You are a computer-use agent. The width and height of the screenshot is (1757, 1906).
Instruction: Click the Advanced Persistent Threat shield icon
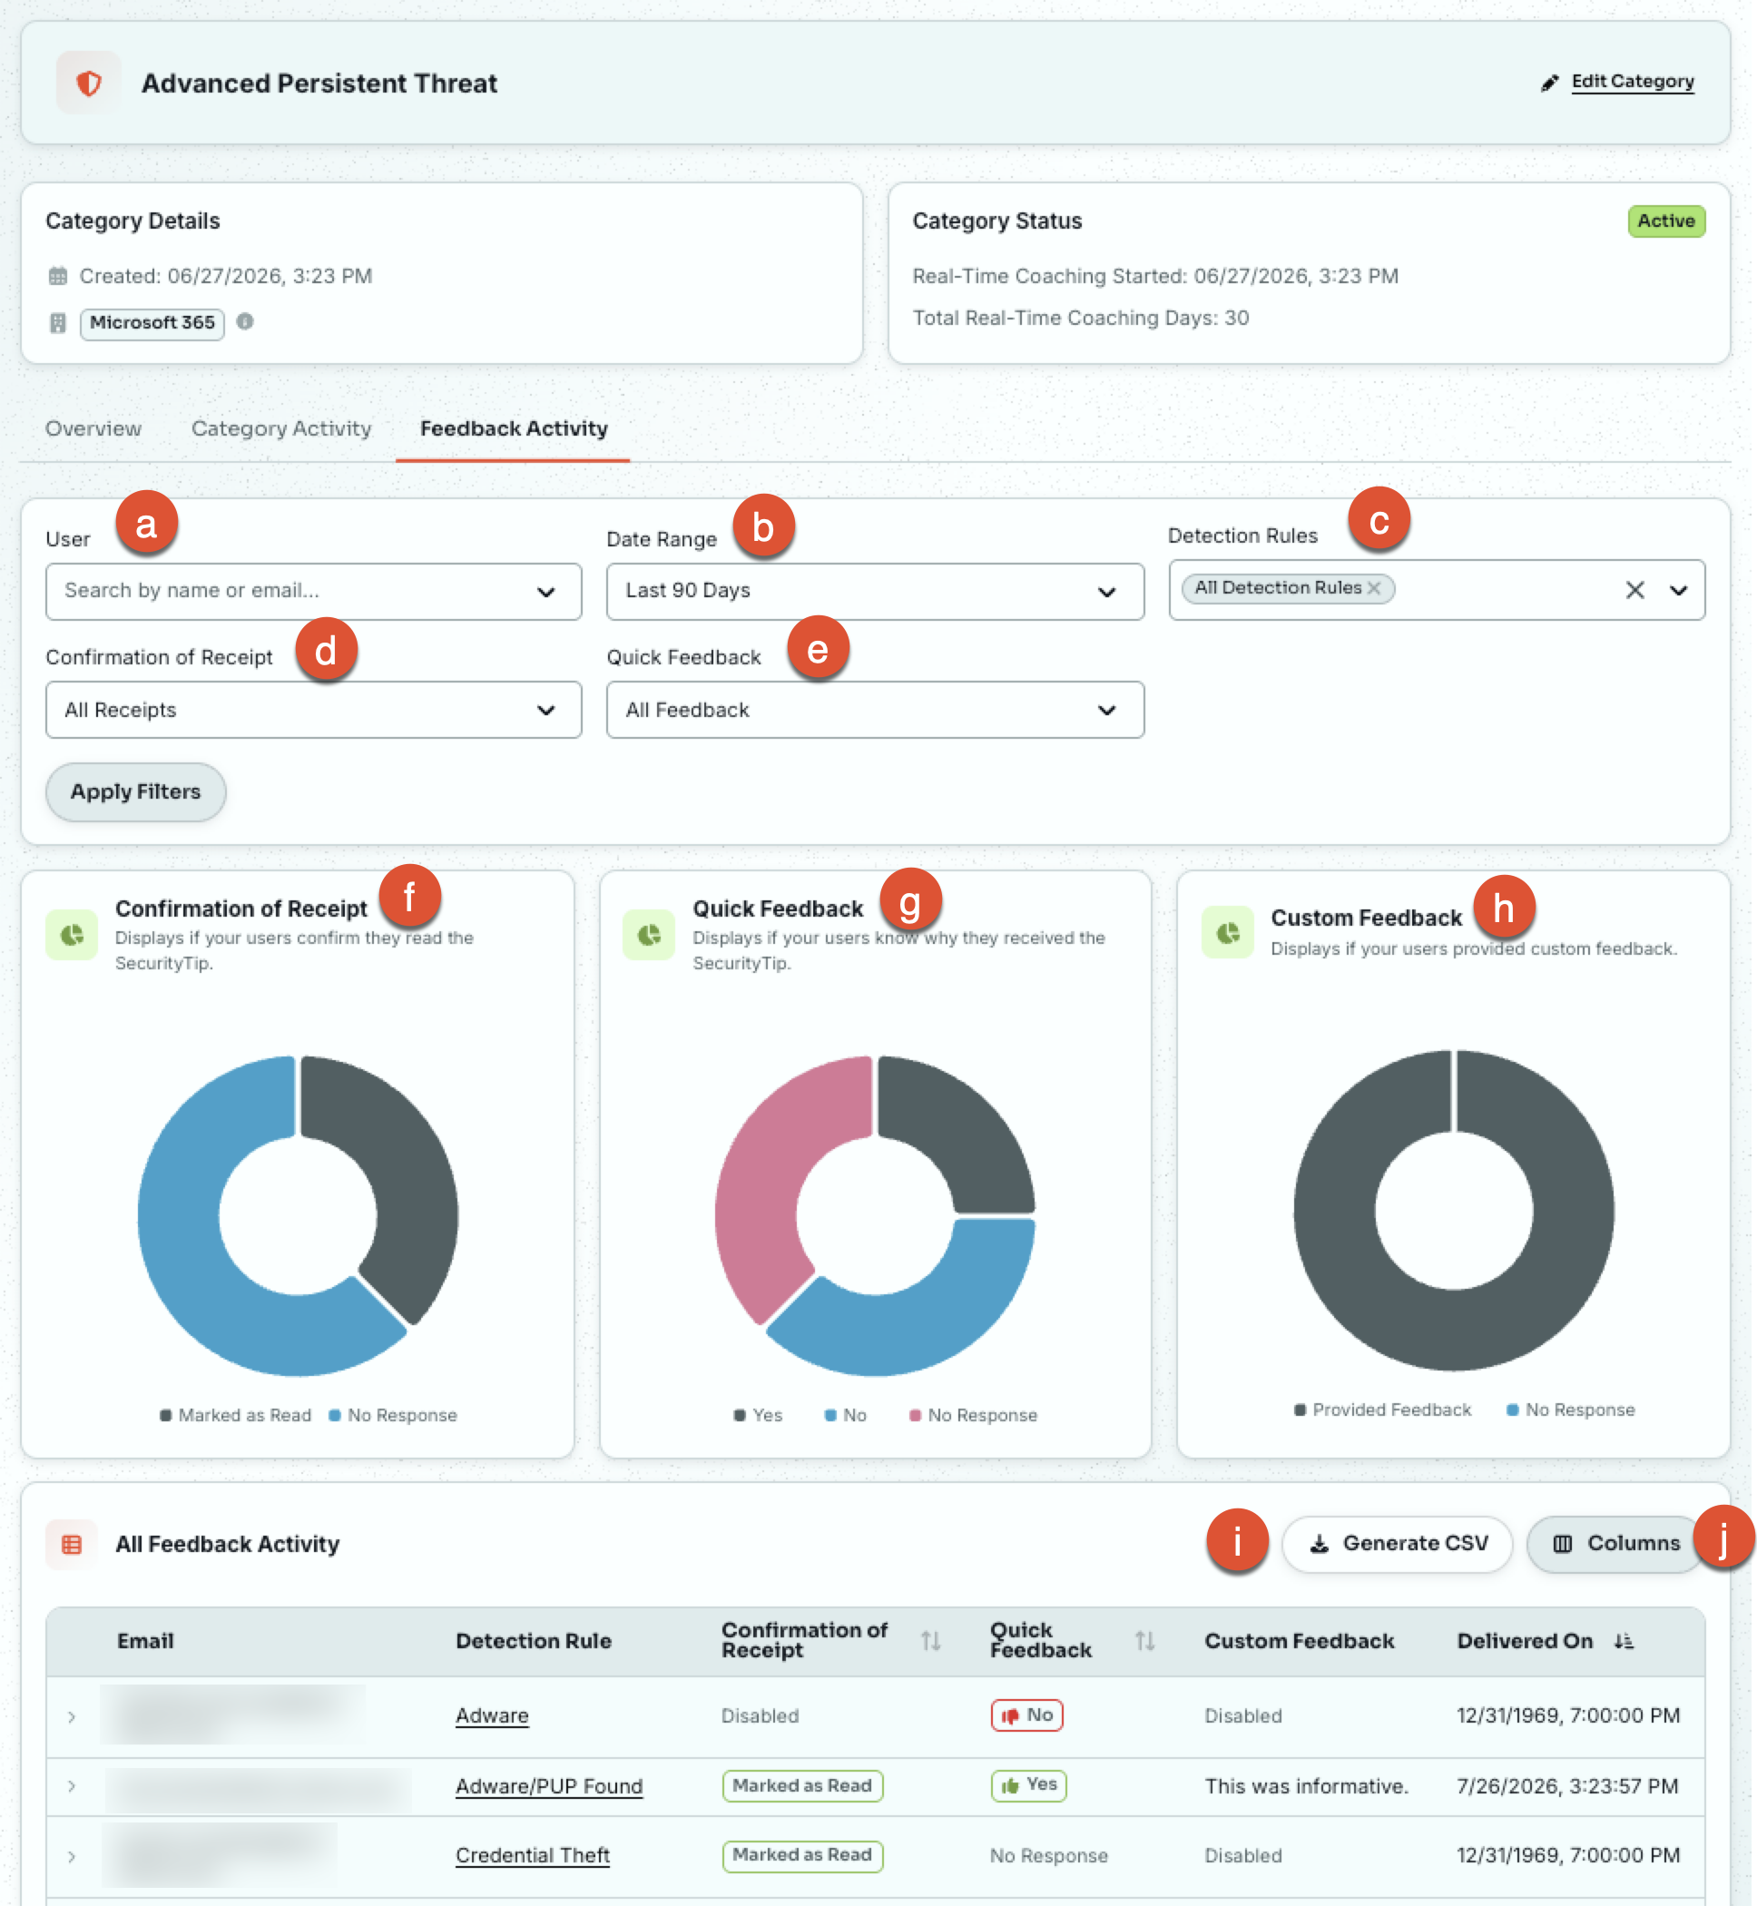tap(89, 83)
